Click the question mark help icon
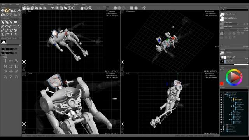Viewport: 249px width, 140px height. point(144,8)
